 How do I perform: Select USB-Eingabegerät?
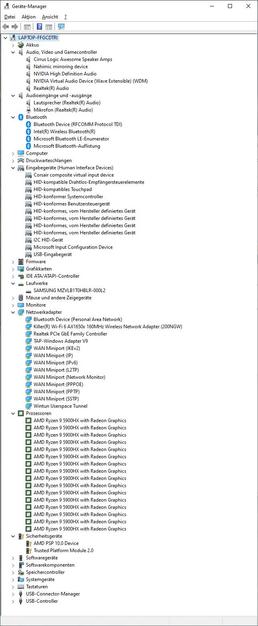tap(52, 254)
